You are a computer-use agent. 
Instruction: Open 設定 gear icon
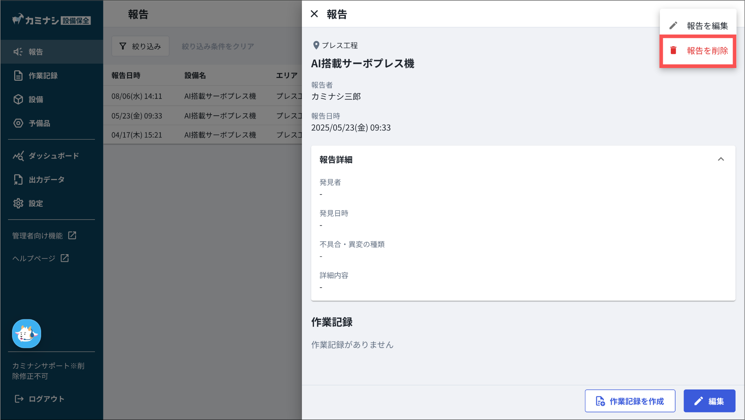click(18, 203)
